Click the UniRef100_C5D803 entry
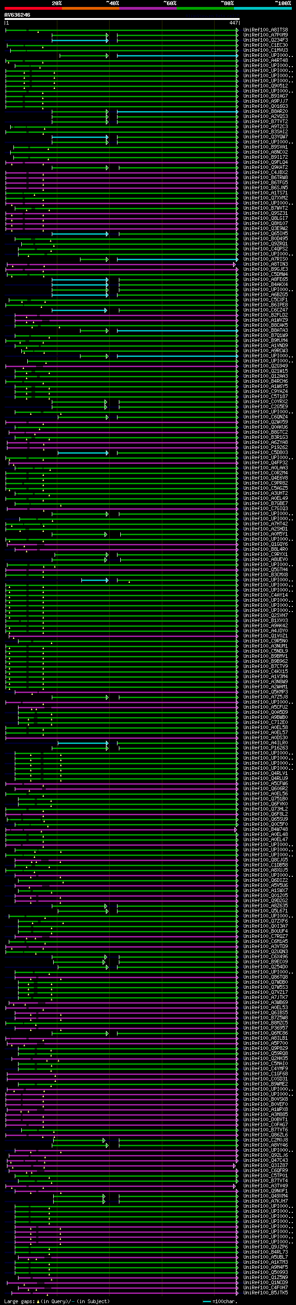Screen dimensions: 296x1305 click(265, 452)
